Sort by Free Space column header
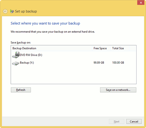 (x=101, y=48)
